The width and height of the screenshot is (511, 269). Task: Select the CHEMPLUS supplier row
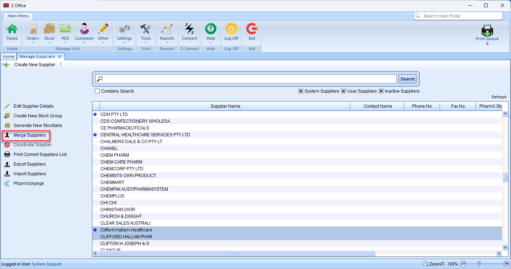click(297, 196)
